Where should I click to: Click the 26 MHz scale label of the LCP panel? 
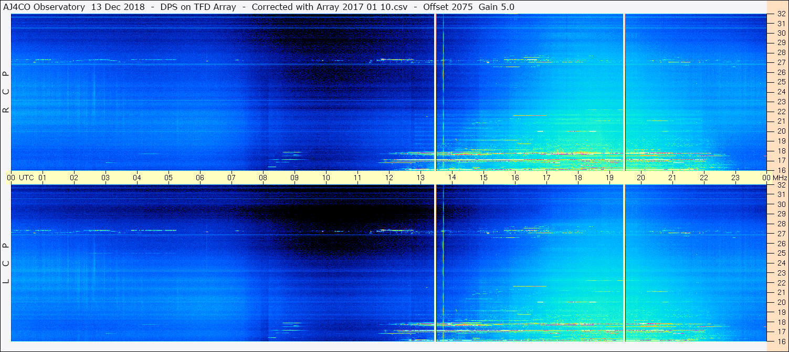point(781,244)
